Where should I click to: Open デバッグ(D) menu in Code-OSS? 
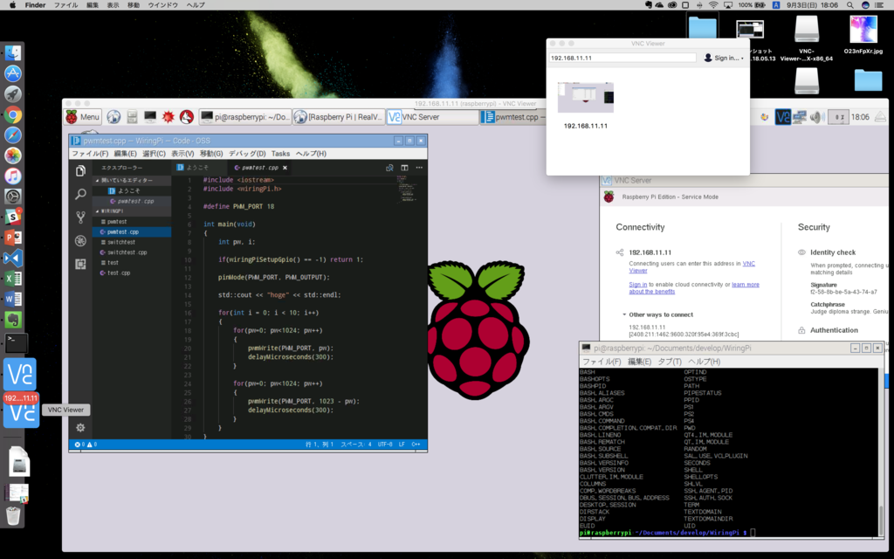(247, 154)
